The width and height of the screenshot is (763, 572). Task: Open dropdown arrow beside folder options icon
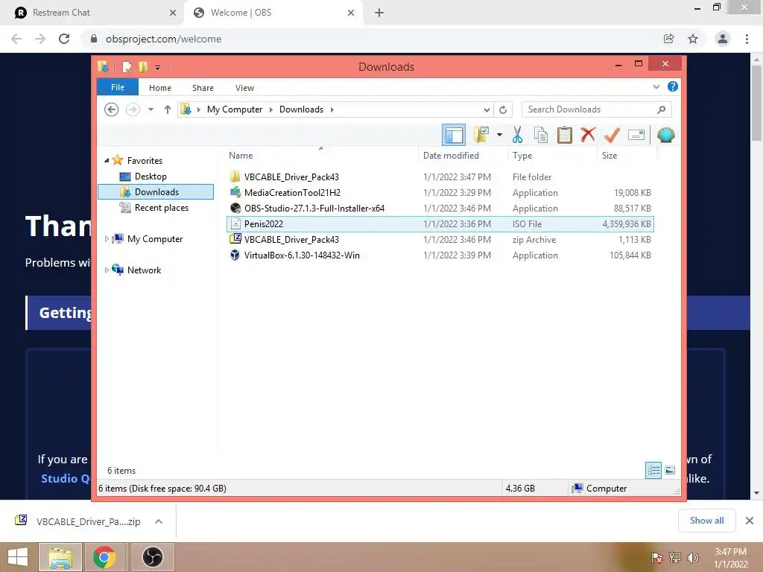point(499,135)
